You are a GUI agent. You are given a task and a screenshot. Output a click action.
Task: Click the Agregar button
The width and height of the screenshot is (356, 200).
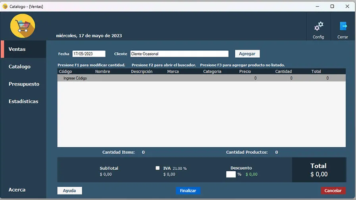pos(247,54)
